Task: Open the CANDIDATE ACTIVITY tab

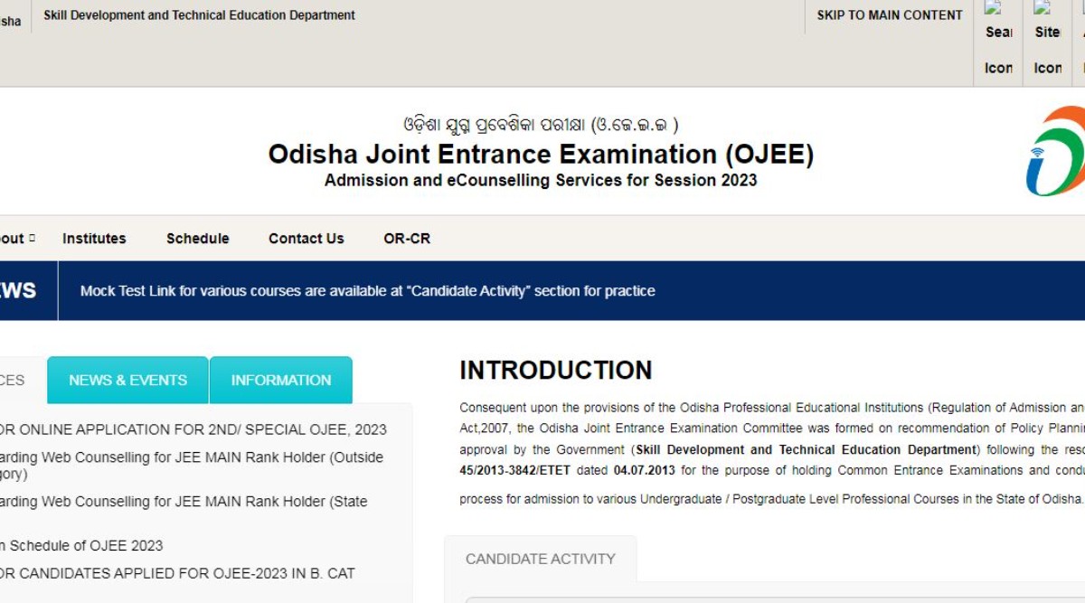Action: tap(540, 559)
